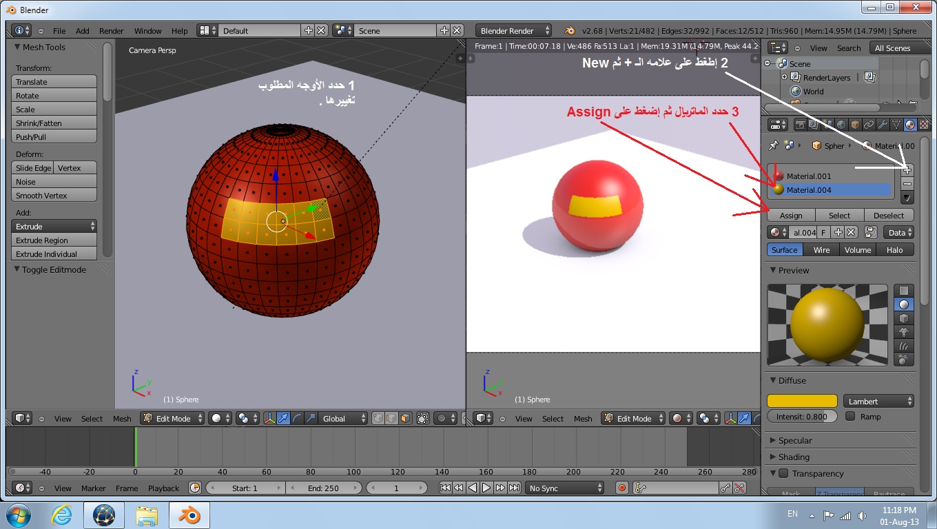This screenshot has width=937, height=529.
Task: Click the Assign button
Action: point(791,216)
